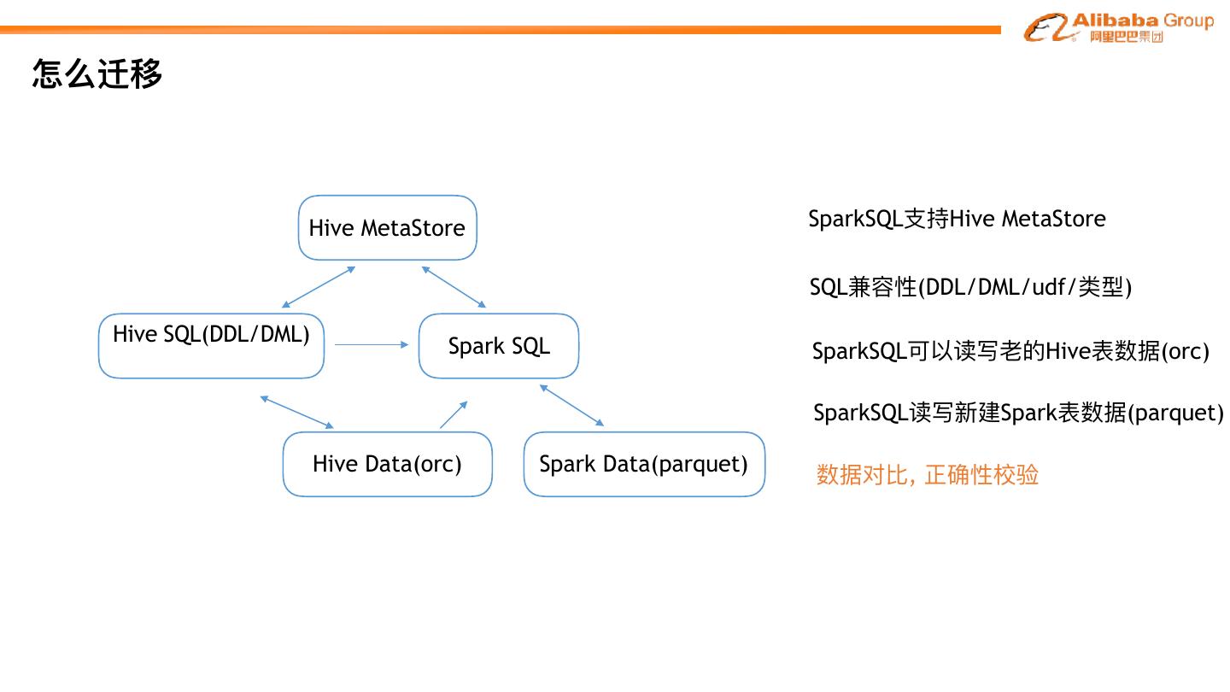
Task: Select arrow from Hive Data to Spark SQL
Action: [x=454, y=414]
